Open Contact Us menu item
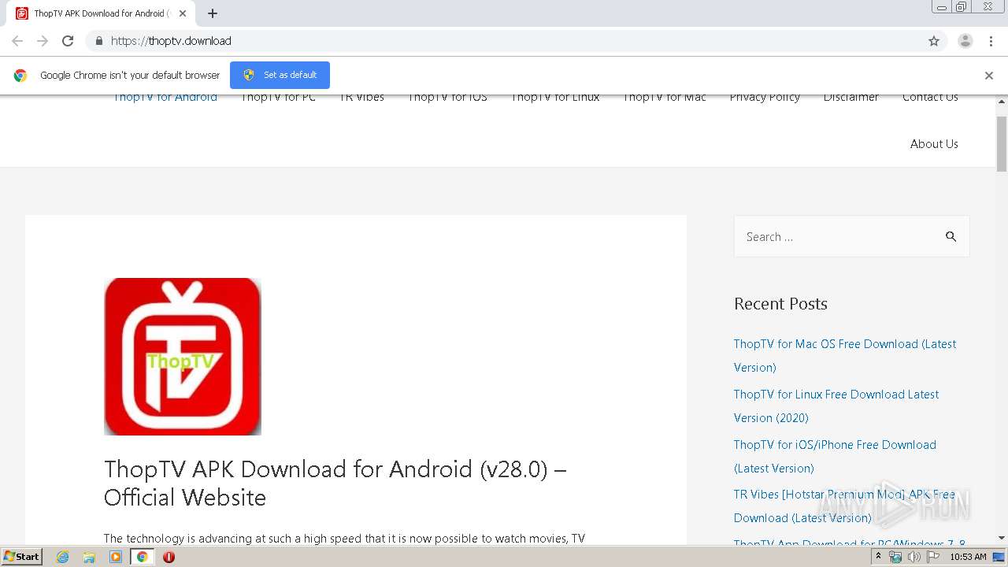This screenshot has width=1008, height=567. 930,97
